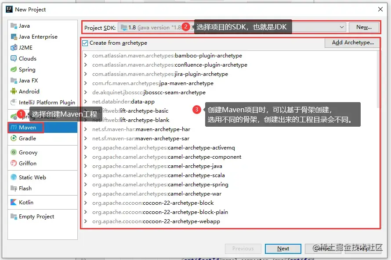Viewport: 391px width, 260px height.
Task: Select camel-archetype-scala row text
Action: coord(158,175)
